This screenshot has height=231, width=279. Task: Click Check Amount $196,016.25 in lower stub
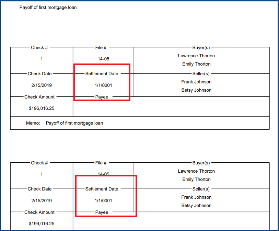[x=42, y=224]
